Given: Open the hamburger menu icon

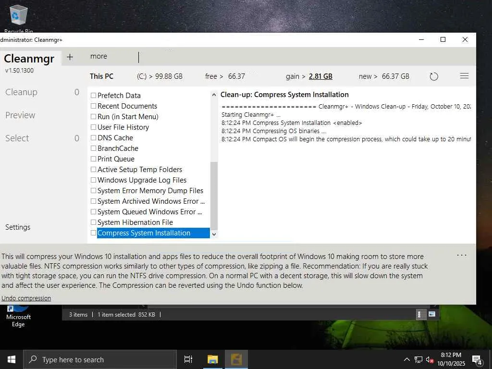Looking at the screenshot, I should [x=464, y=76].
